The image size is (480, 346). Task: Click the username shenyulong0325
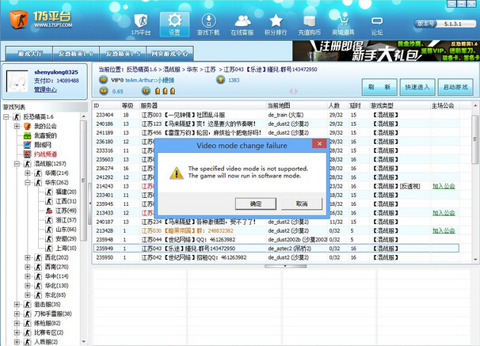[x=56, y=72]
